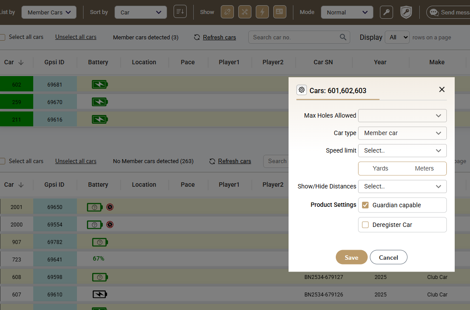Click the shield key icon
This screenshot has width=470, height=310.
406,12
